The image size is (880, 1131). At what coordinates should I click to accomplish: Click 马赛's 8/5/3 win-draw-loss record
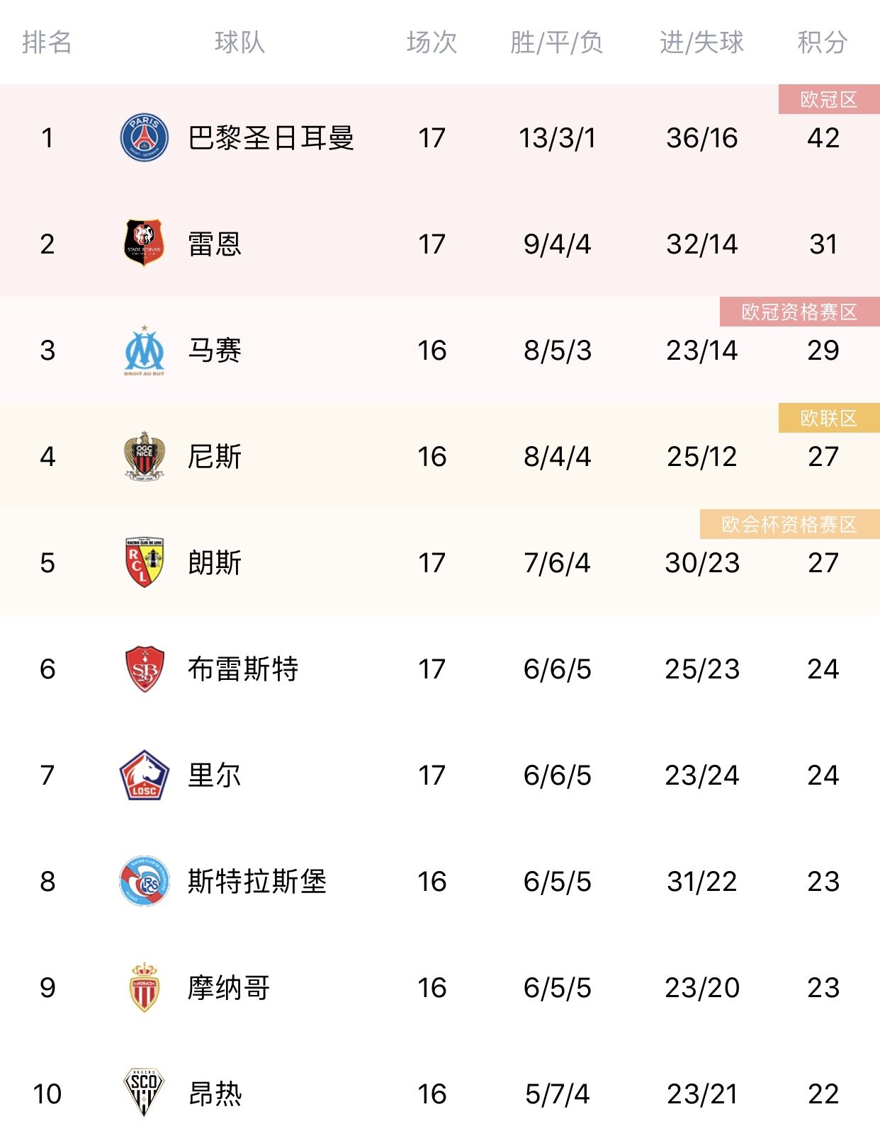pos(558,350)
